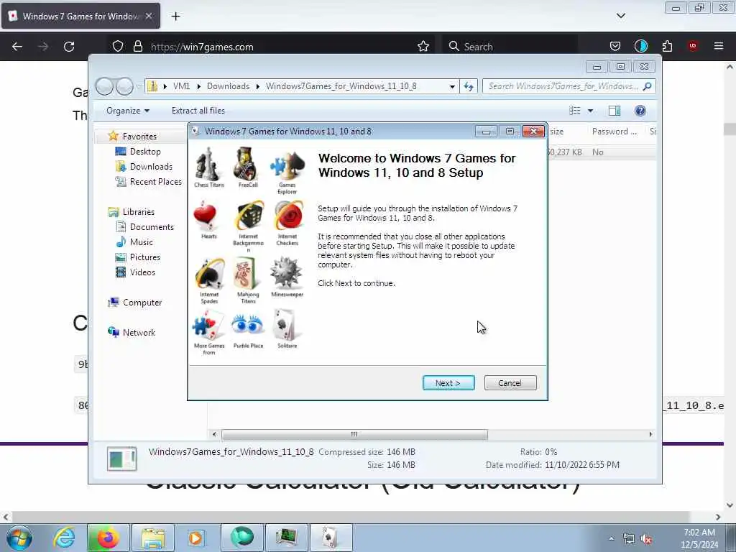Click the Firefox Search box
This screenshot has height=552, width=736.
pos(512,47)
